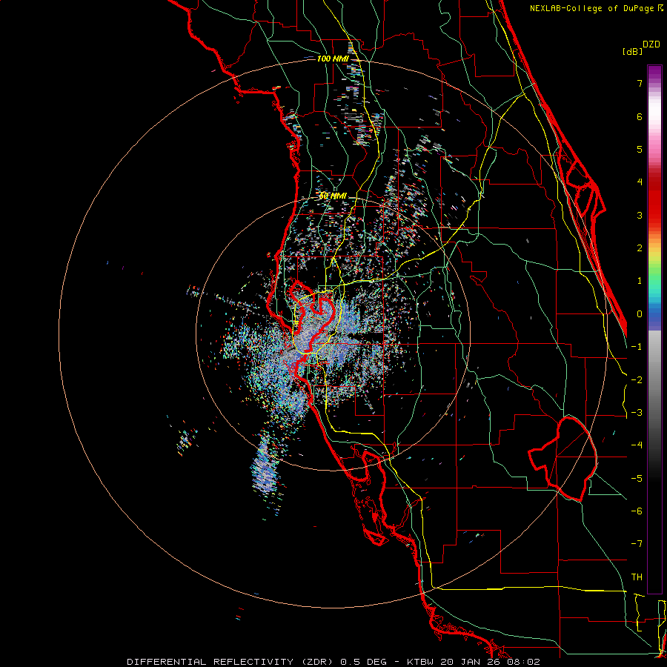This screenshot has width=667, height=667.
Task: Click DIFFERENTIAL REFLECTIVITY in the caption
Action: click(x=210, y=662)
